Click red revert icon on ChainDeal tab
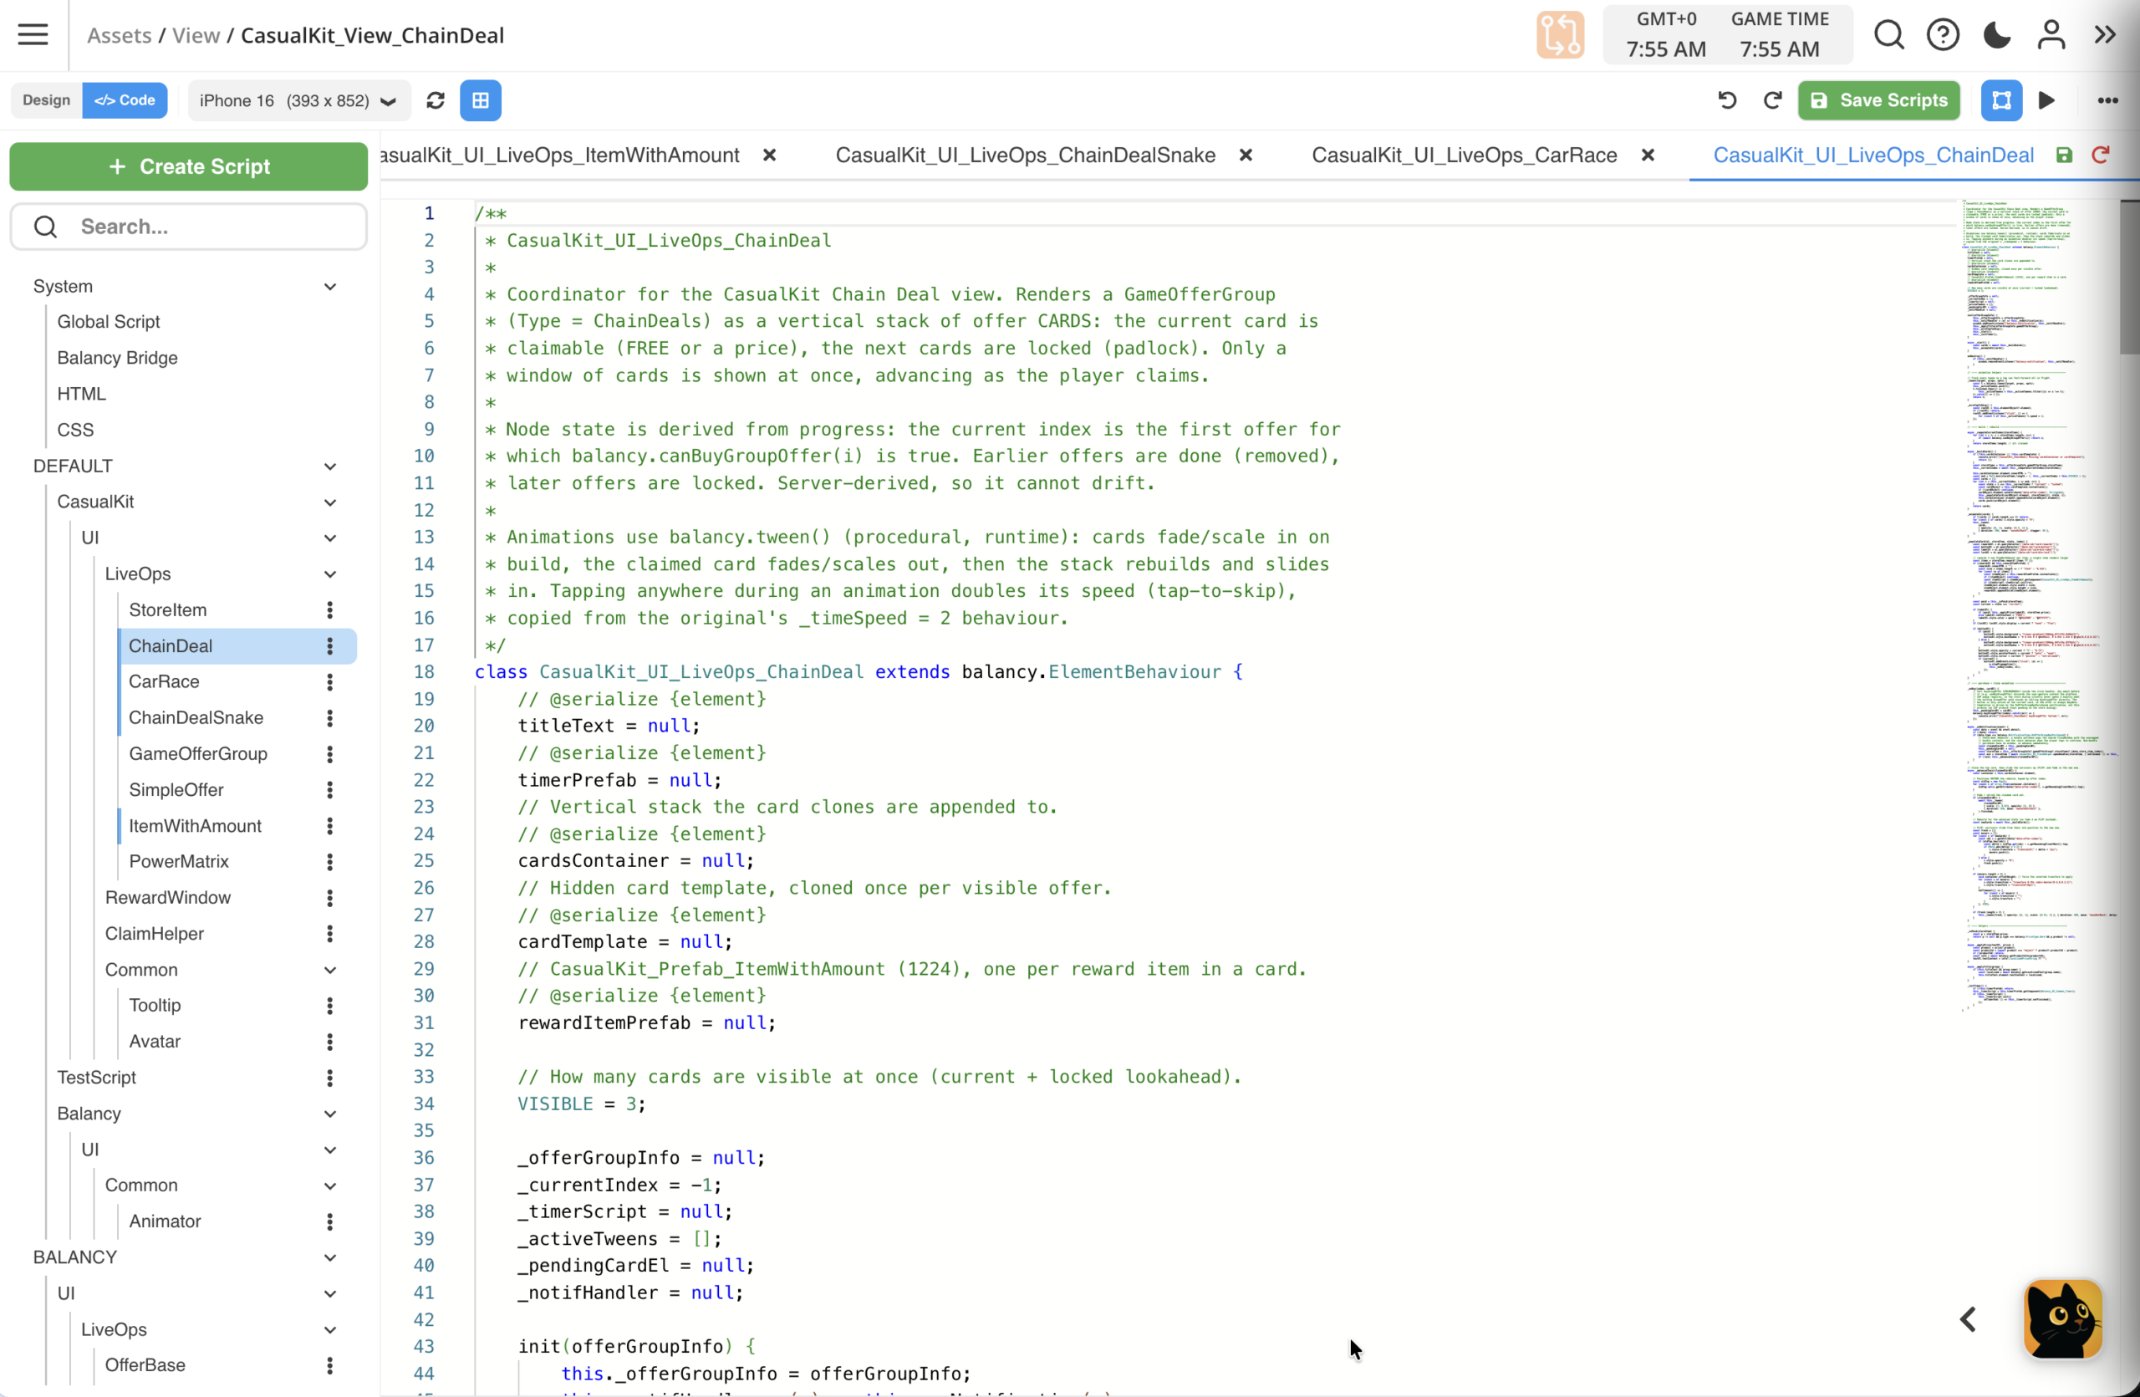 (x=2101, y=156)
